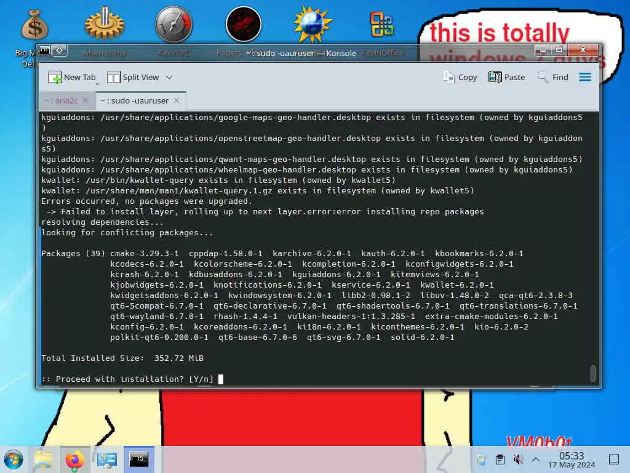
Task: Open the Start menu orb
Action: (14, 459)
